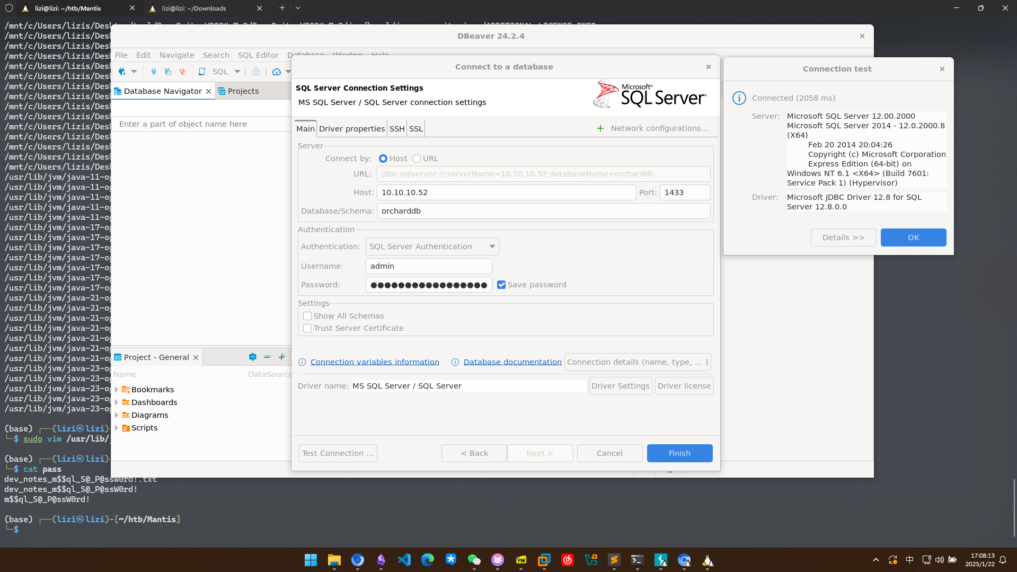Click the New Database Connection plug icon
The image size is (1017, 572).
pyautogui.click(x=122, y=72)
